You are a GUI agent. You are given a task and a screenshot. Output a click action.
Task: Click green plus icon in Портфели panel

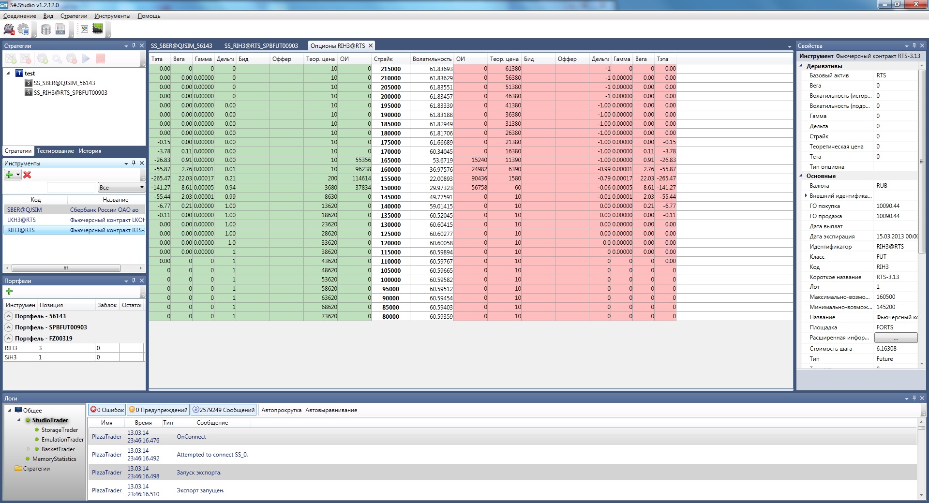coord(9,292)
